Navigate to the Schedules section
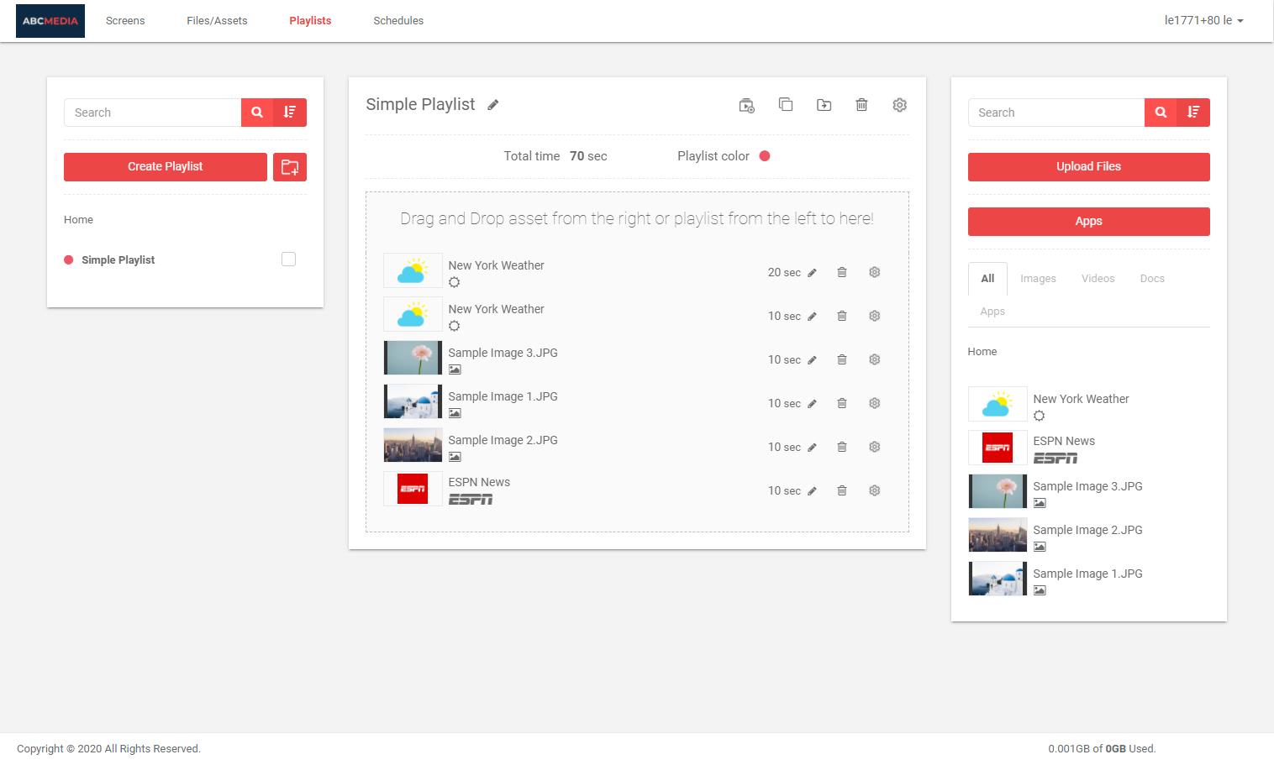This screenshot has height=765, width=1274. (x=397, y=20)
